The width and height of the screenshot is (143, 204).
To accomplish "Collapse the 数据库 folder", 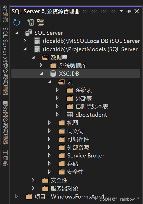I will (33, 57).
